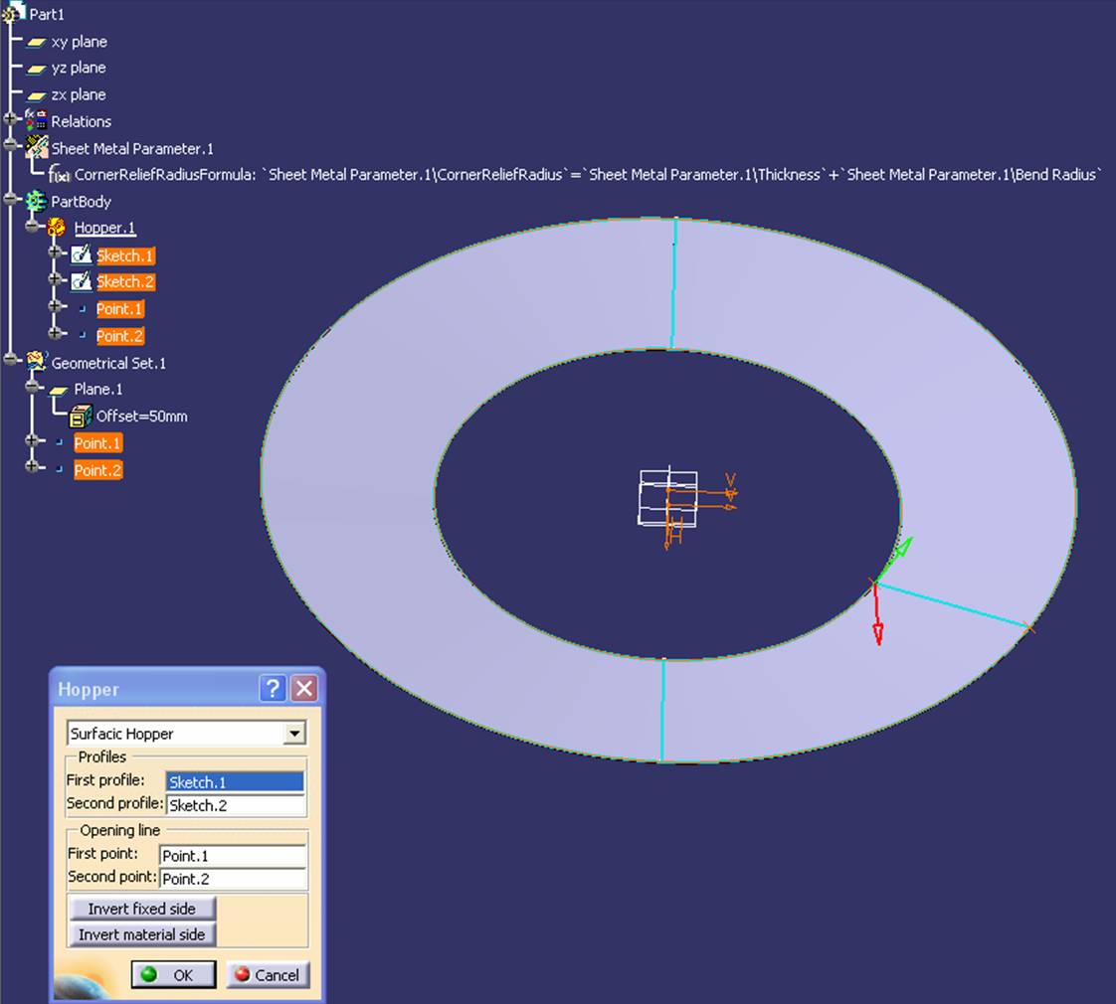Select Geometrical Set.1 label
Image resolution: width=1116 pixels, height=1004 pixels.
pyautogui.click(x=108, y=363)
